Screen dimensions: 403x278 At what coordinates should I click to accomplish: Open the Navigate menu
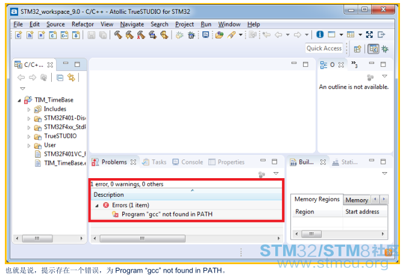click(132, 25)
